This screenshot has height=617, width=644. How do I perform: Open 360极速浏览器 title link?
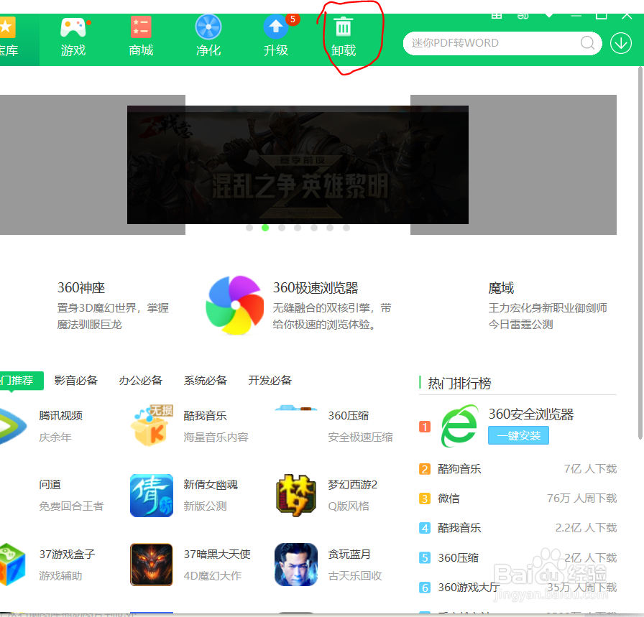316,288
